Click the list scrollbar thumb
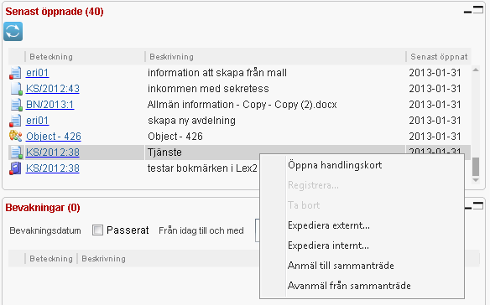Image resolution: width=490 pixels, height=305 pixels. (476, 167)
